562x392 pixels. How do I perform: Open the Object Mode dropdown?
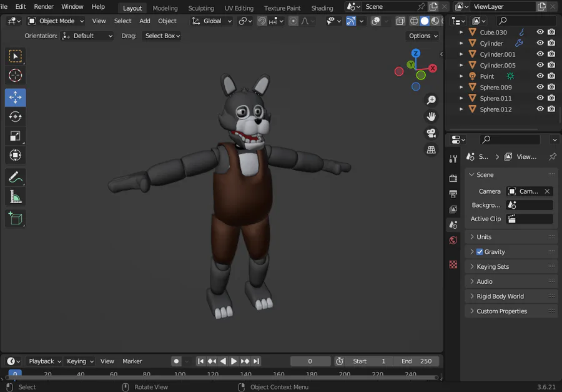[x=56, y=21]
